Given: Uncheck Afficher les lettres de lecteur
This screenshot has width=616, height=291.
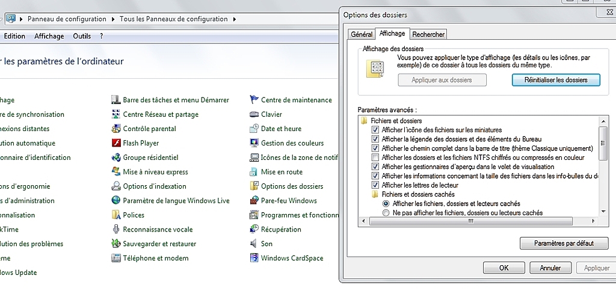Looking at the screenshot, I should (375, 185).
